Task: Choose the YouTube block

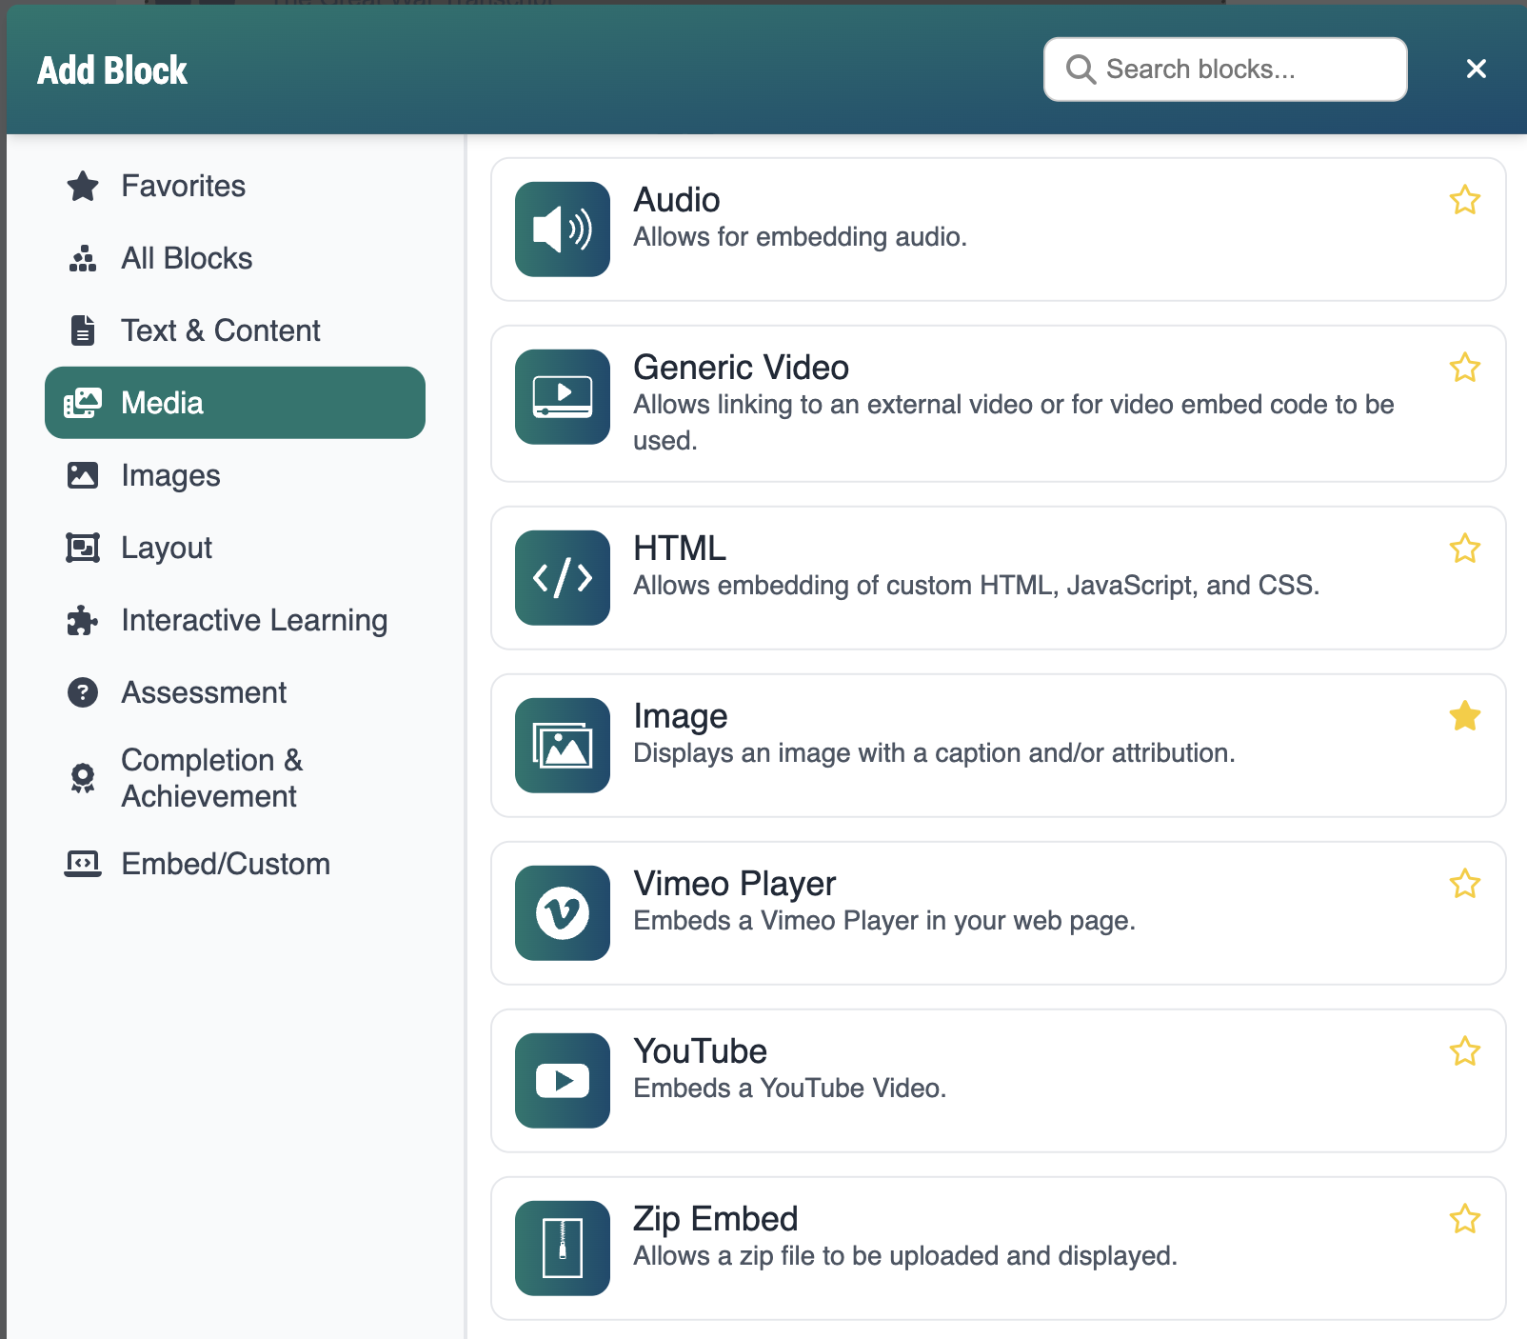Action: click(x=999, y=1081)
